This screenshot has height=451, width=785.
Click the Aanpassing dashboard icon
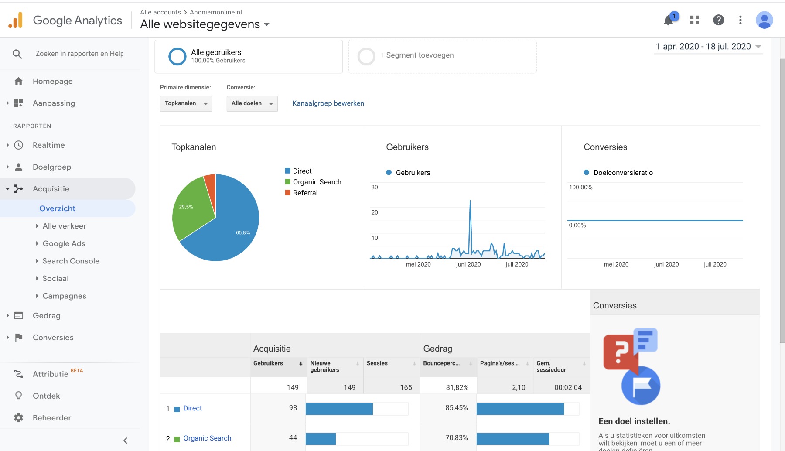pos(18,103)
